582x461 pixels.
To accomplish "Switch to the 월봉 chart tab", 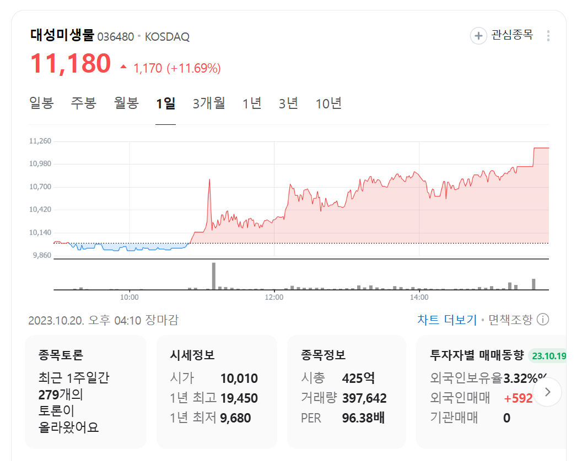I will click(125, 103).
